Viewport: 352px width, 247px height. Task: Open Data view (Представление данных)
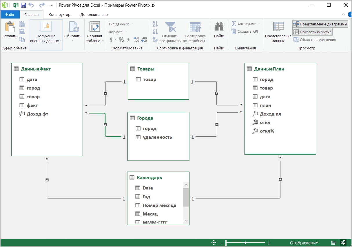pyautogui.click(x=278, y=27)
